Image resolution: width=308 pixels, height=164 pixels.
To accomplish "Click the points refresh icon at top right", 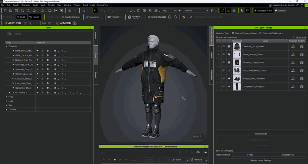I will coord(302,5).
